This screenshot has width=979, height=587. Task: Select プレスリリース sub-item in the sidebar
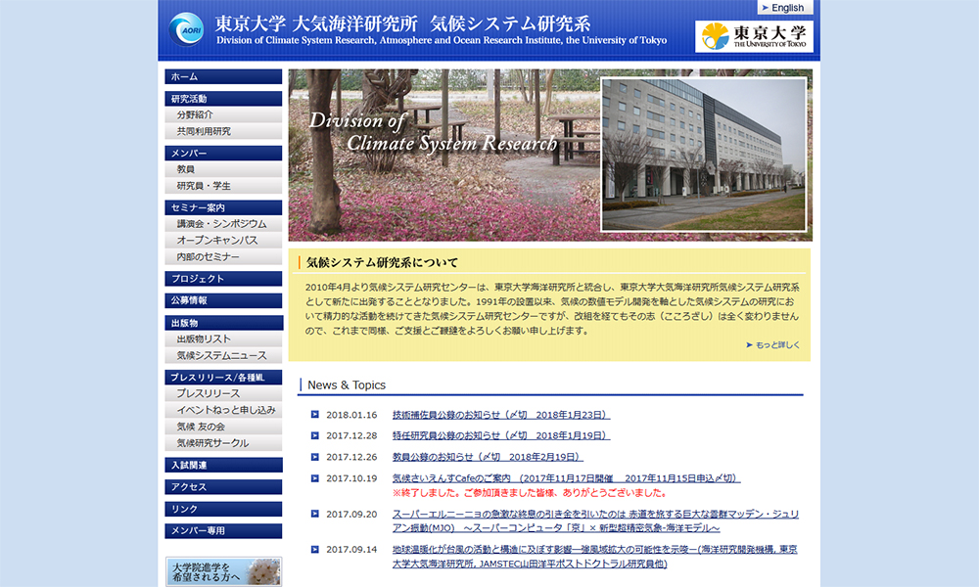[223, 393]
